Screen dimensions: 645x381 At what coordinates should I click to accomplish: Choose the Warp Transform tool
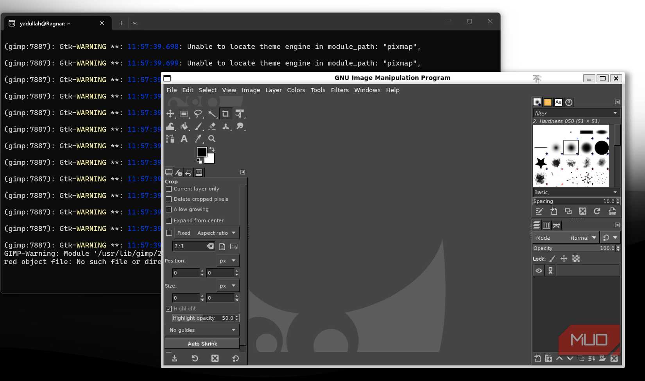coord(170,126)
